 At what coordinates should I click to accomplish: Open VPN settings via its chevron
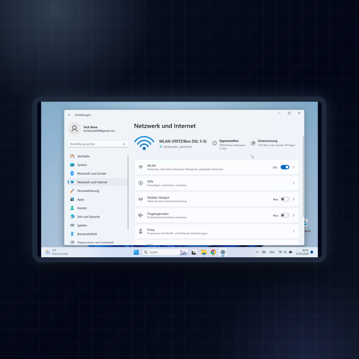coord(294,183)
